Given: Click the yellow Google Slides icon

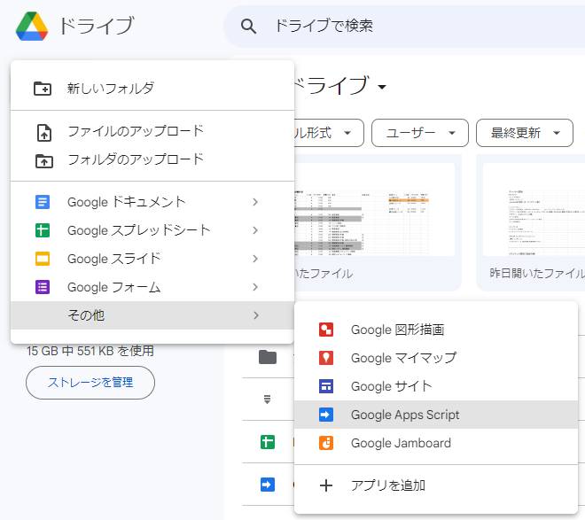Looking at the screenshot, I should 43,259.
